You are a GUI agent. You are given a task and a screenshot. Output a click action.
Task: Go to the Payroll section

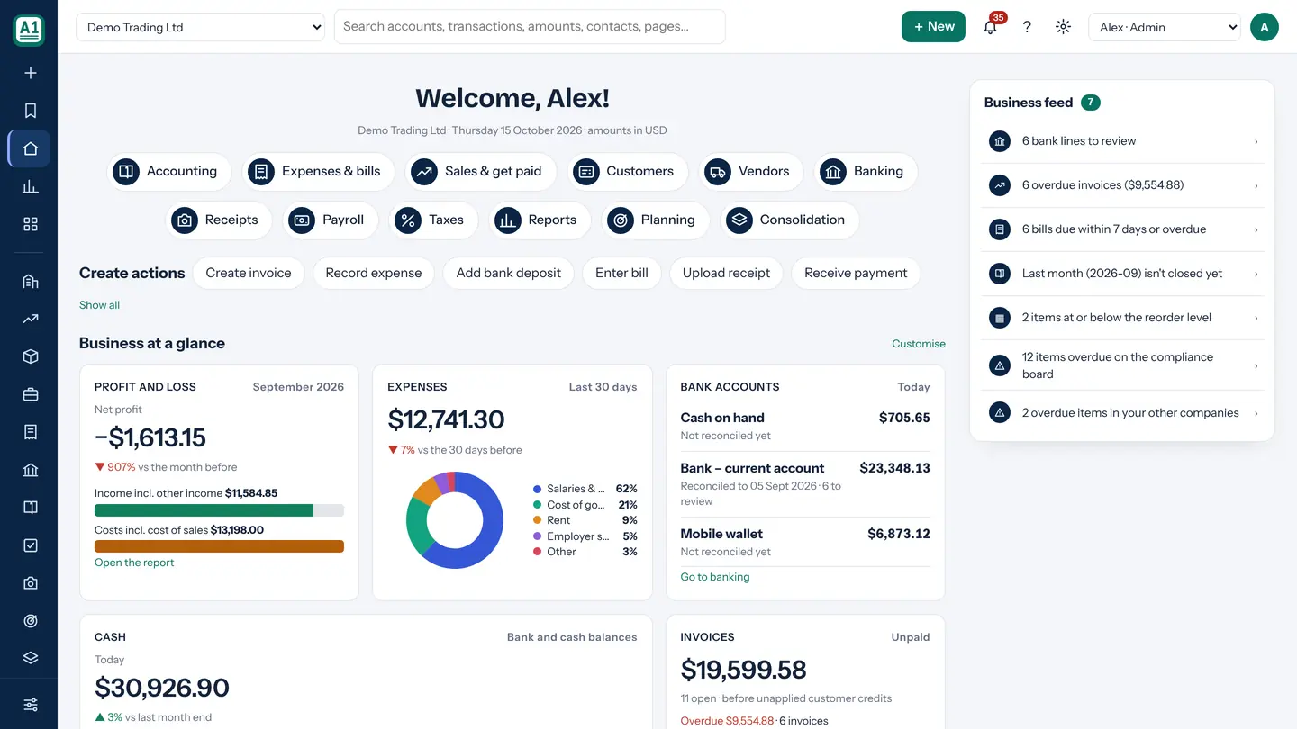[330, 220]
